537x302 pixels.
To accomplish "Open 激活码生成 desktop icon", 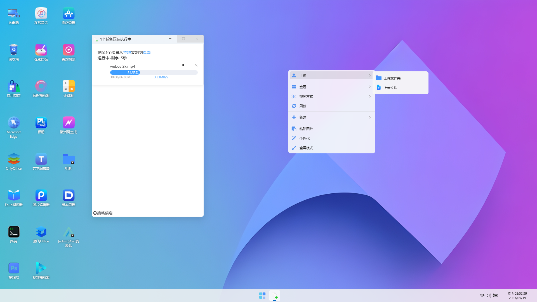I will (69, 125).
